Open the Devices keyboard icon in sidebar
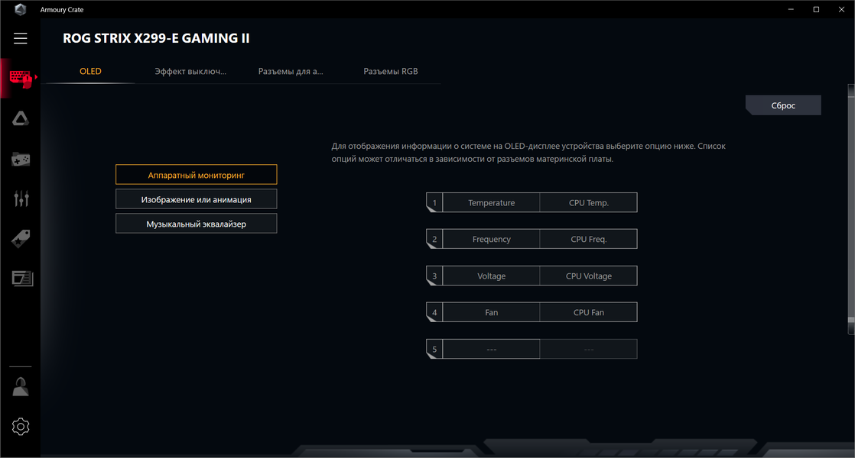This screenshot has width=855, height=458. pyautogui.click(x=20, y=79)
